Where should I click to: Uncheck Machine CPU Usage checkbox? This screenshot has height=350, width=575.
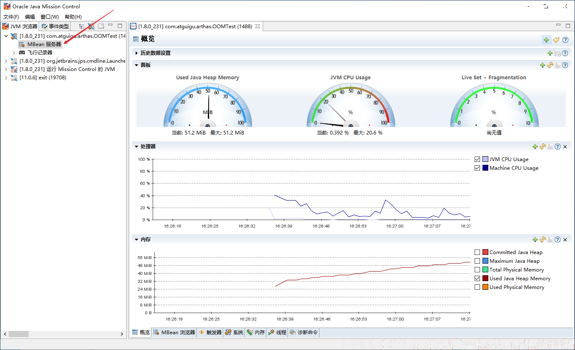[477, 168]
